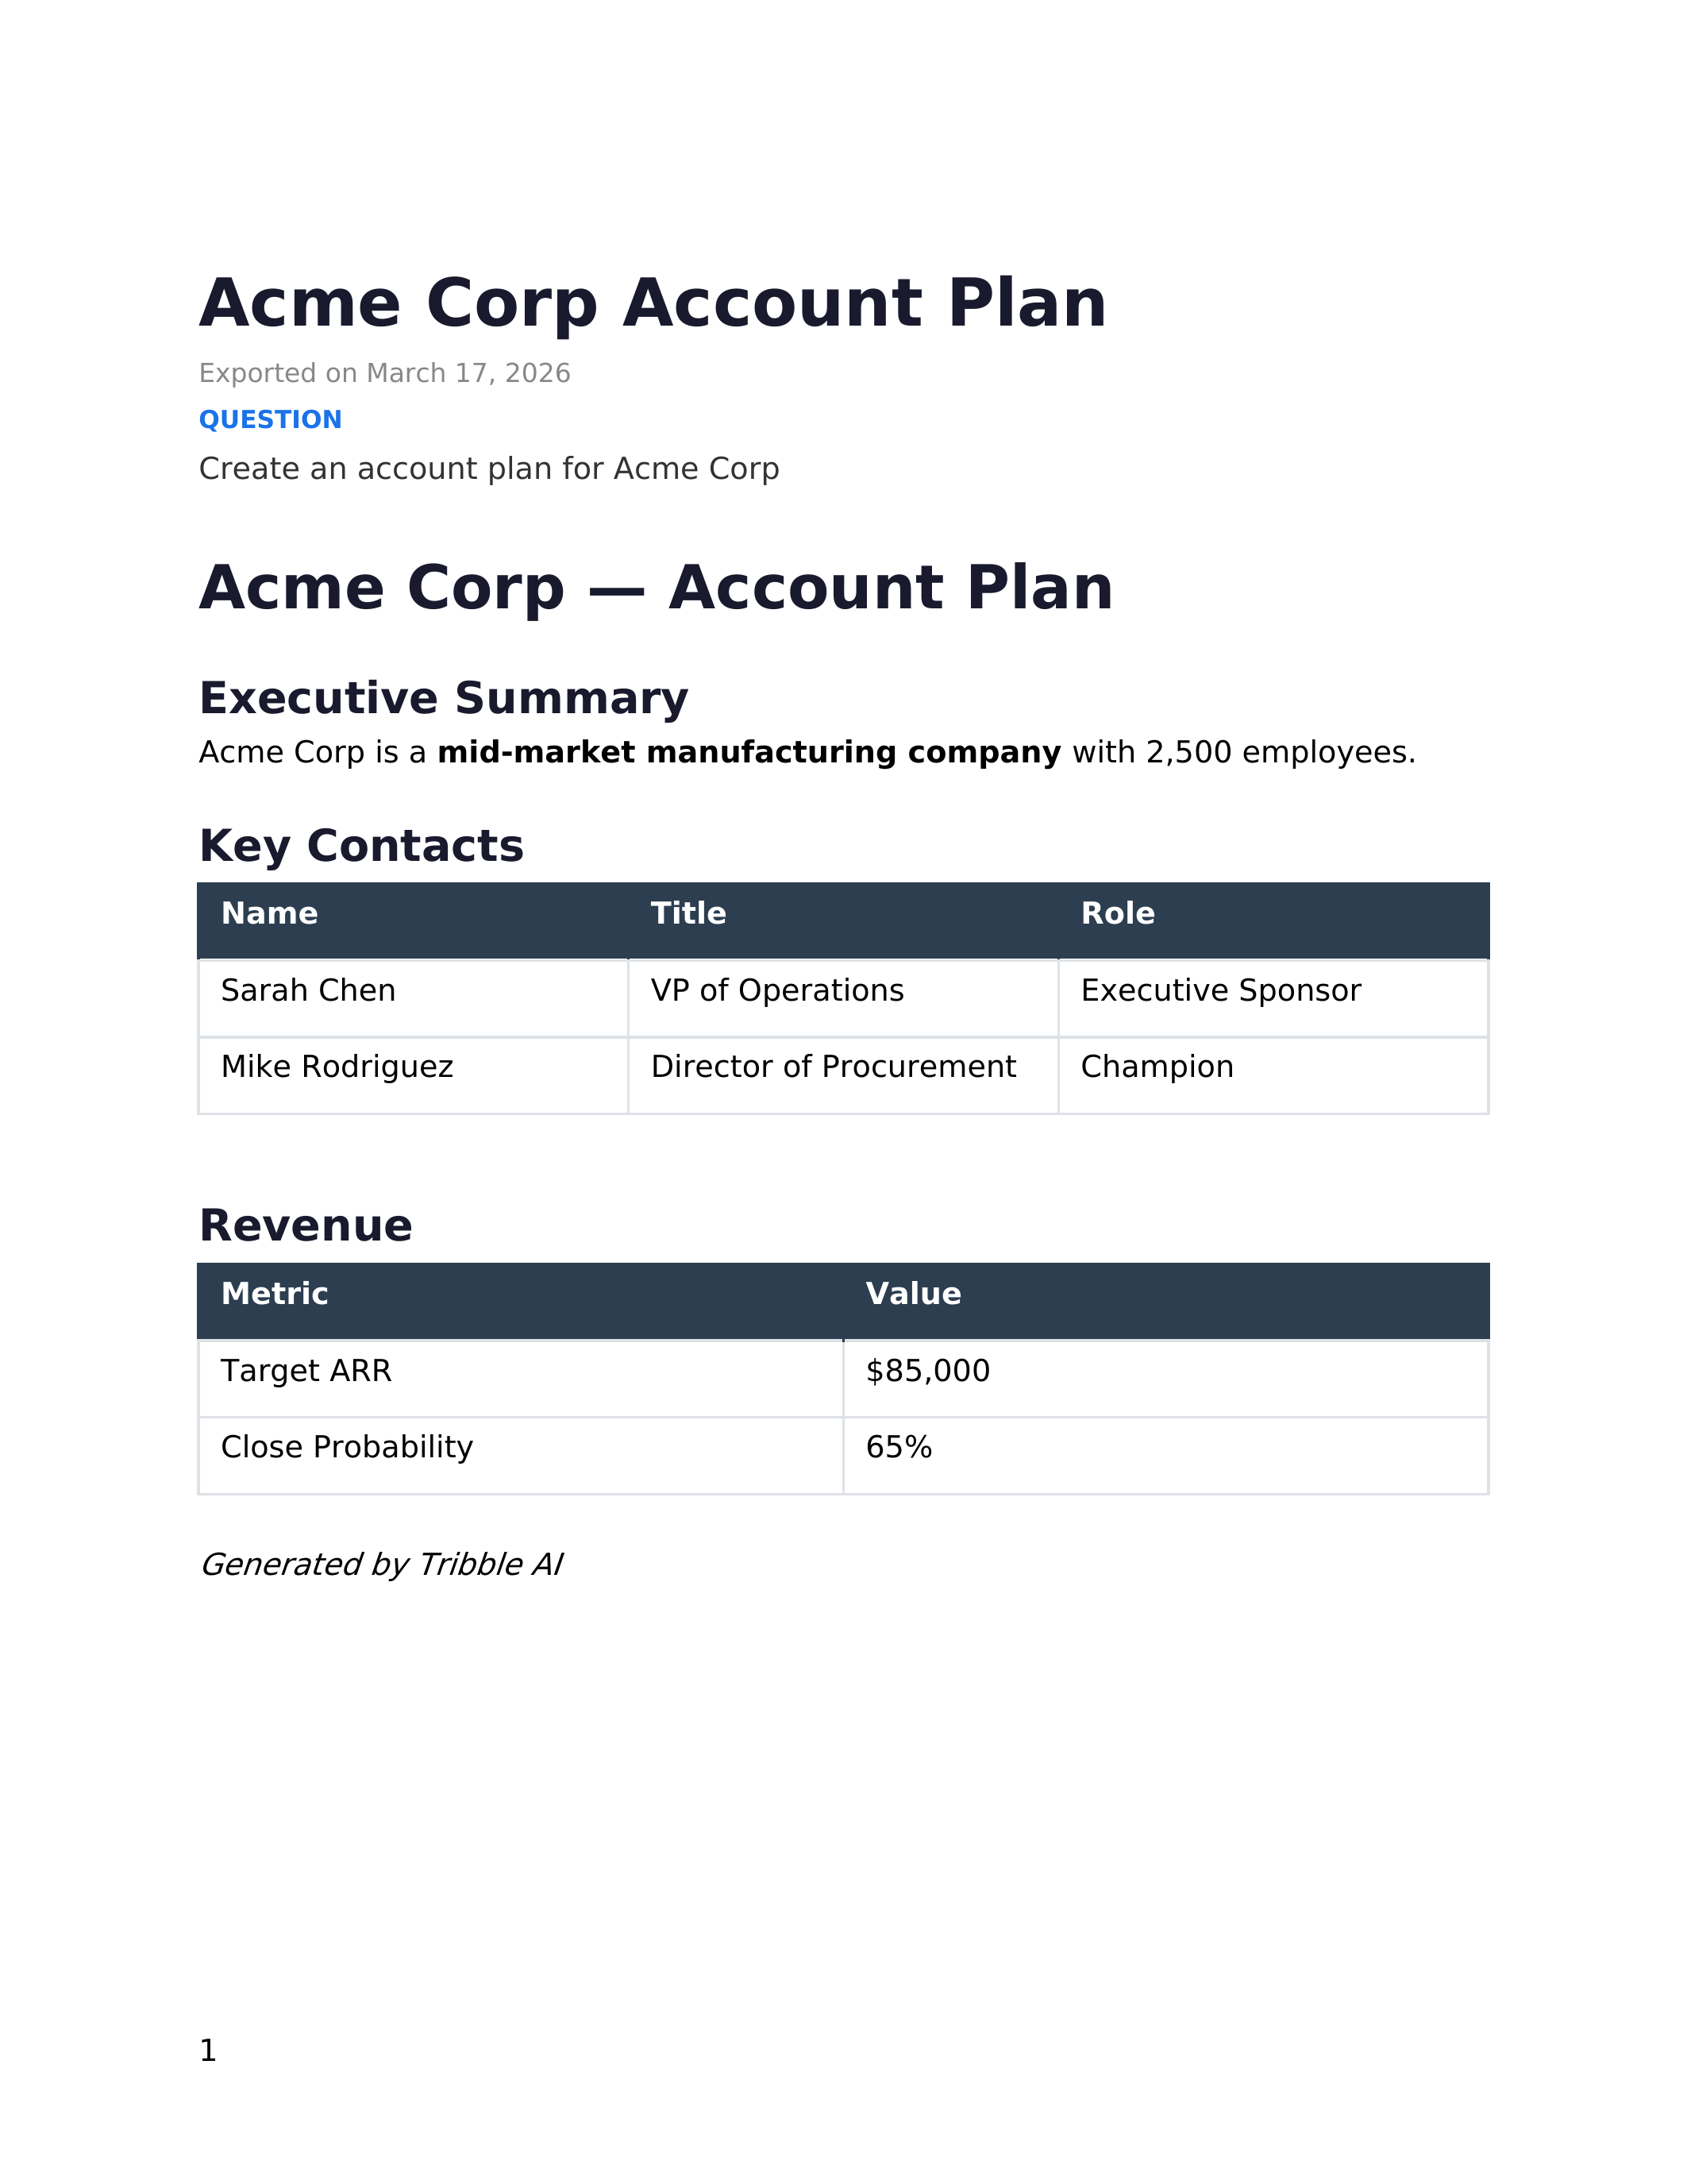The width and height of the screenshot is (1687, 2184).
Task: Click the Executive Sponsor cell
Action: [1273, 998]
